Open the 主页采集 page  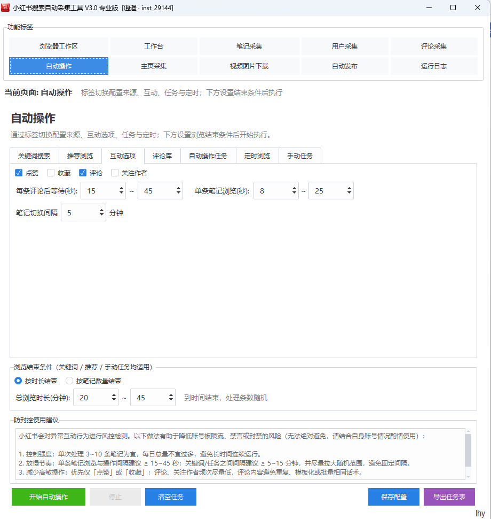[x=154, y=66]
